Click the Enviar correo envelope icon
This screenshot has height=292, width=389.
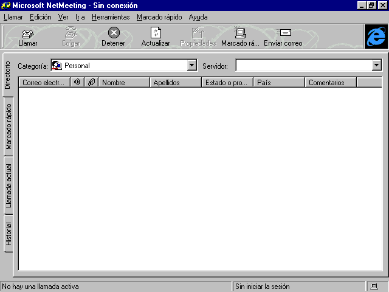[283, 32]
